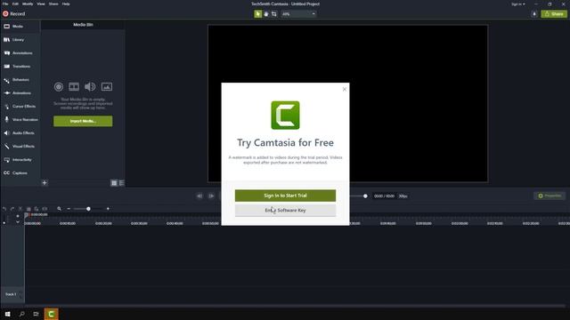Viewport: 570px width, 320px height.
Task: Click the Import Media button
Action: [83, 121]
